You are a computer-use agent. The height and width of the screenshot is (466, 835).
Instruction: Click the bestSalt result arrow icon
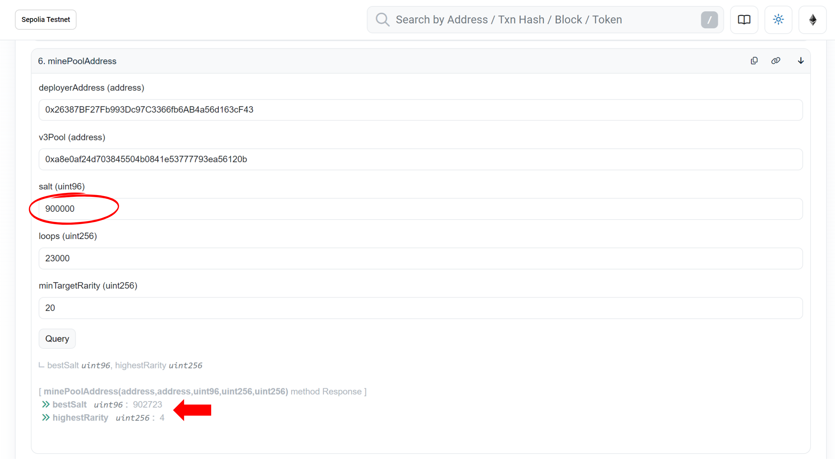(x=45, y=404)
